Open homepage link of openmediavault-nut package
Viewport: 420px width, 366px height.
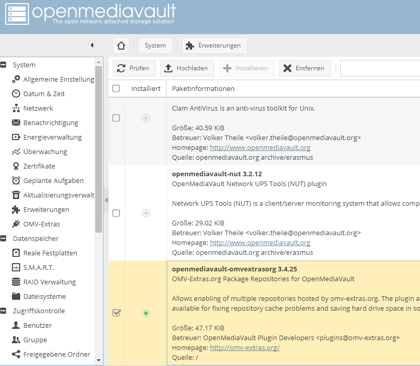pyautogui.click(x=260, y=243)
